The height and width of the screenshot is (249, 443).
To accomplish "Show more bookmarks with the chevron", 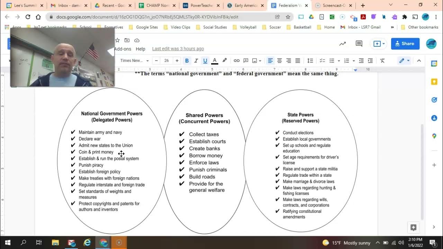I will [x=392, y=27].
